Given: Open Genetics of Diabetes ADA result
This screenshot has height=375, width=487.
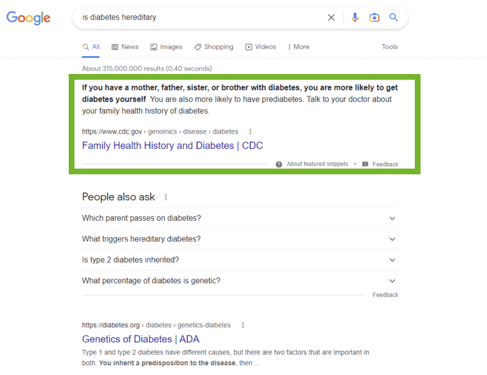Looking at the screenshot, I should [x=141, y=339].
